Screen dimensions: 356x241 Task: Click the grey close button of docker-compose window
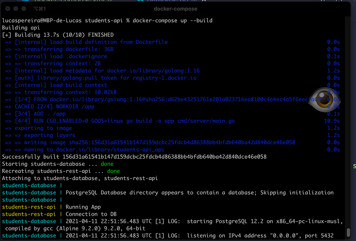click(8, 9)
